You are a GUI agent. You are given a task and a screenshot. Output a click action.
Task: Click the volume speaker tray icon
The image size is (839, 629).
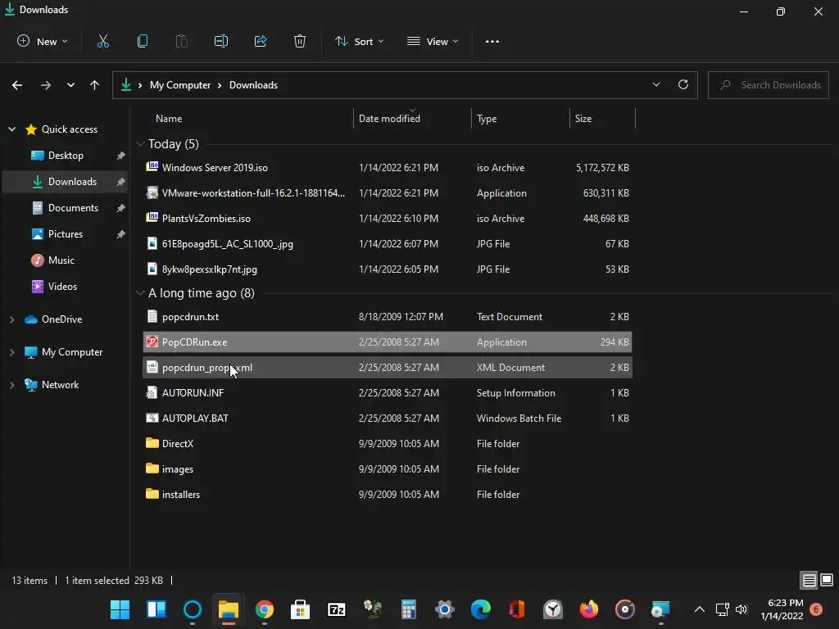[x=741, y=609]
